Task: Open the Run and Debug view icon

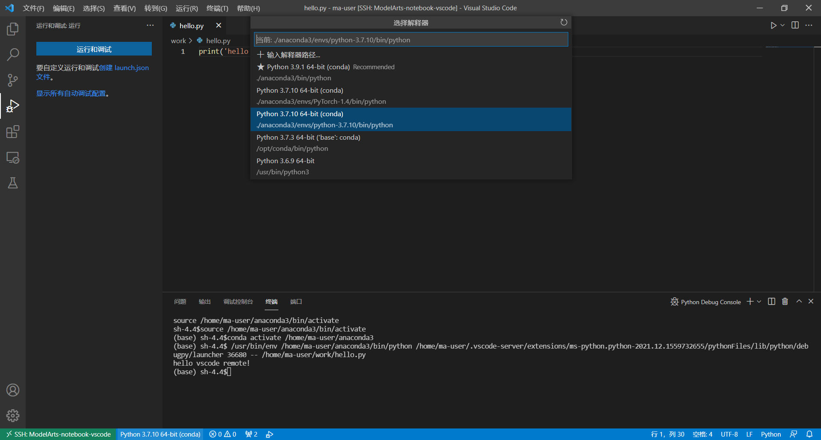Action: click(13, 106)
